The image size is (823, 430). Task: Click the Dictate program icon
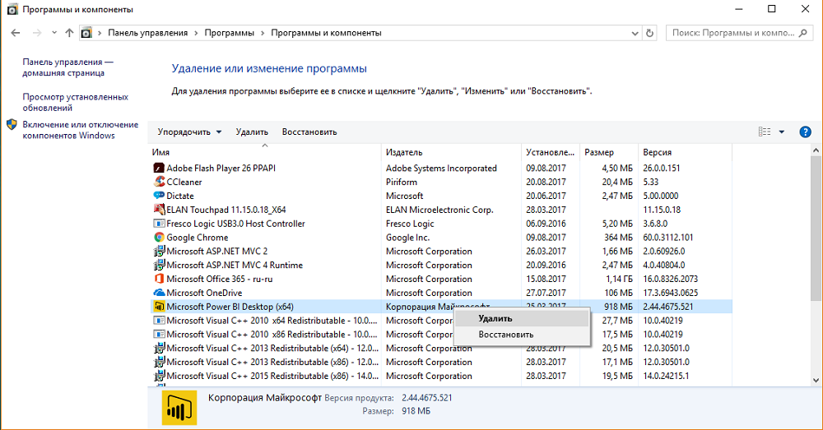coord(160,196)
